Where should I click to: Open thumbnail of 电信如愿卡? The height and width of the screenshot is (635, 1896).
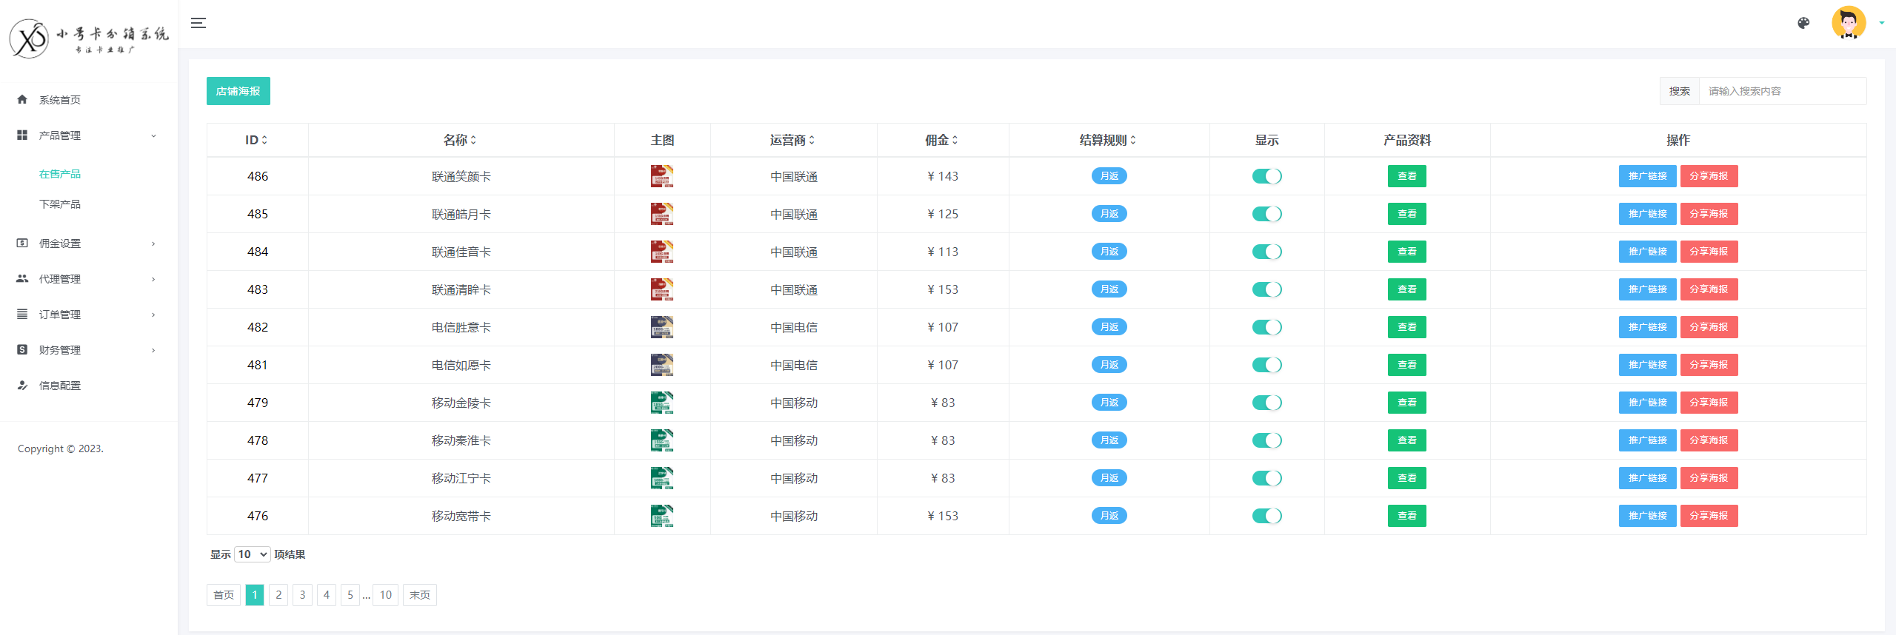click(662, 365)
